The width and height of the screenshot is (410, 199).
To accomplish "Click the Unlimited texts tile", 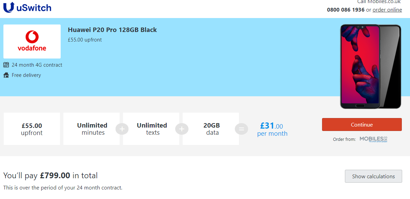I will coord(151,129).
